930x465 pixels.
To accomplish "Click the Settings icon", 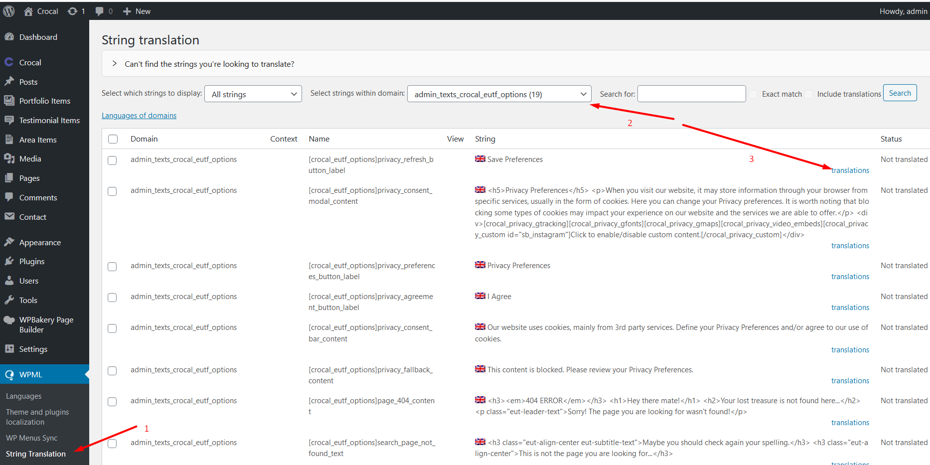I will tap(9, 349).
